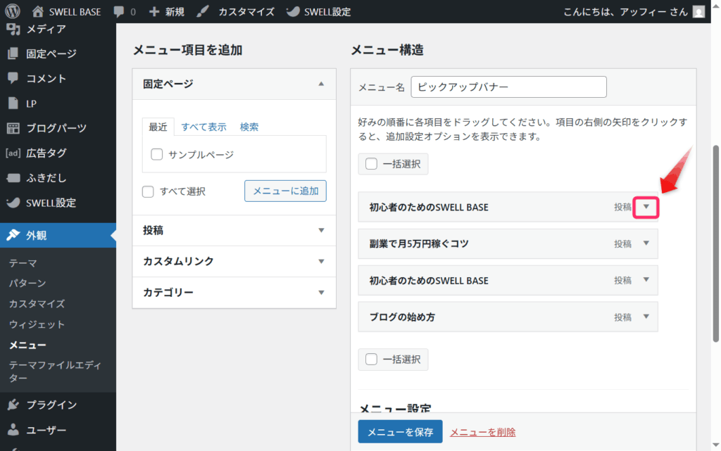Click the メニュー項目を追加 heading text
The width and height of the screenshot is (721, 451).
click(187, 49)
